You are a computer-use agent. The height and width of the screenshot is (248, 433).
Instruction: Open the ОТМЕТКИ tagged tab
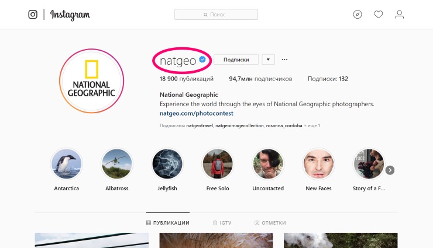(270, 223)
